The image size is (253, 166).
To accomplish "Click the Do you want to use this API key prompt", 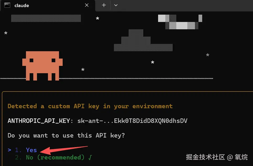I will pyautogui.click(x=66, y=135).
